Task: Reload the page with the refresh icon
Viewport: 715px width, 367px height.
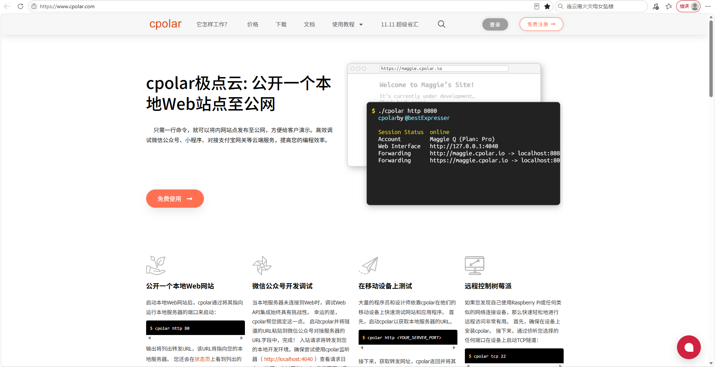Action: (21, 6)
